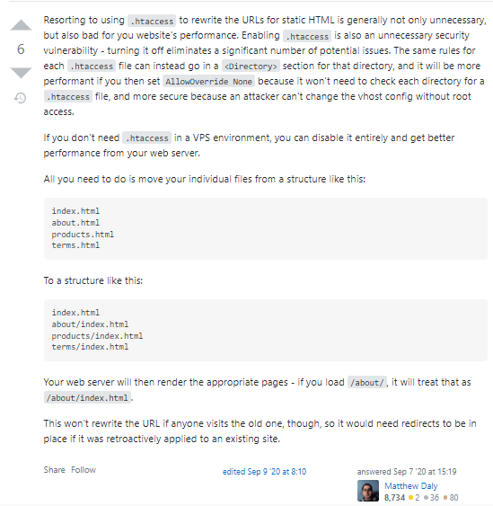Click the vote count number 6
Image resolution: width=493 pixels, height=506 pixels.
point(21,49)
